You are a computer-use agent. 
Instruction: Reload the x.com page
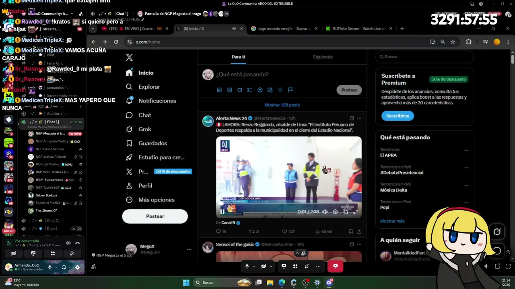coord(116,42)
